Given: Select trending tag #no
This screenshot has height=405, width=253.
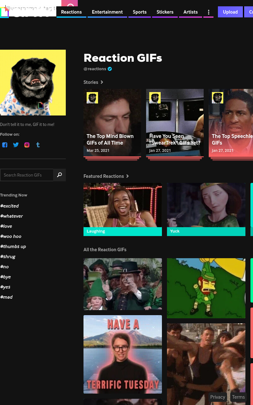Looking at the screenshot, I should pyautogui.click(x=4, y=267).
